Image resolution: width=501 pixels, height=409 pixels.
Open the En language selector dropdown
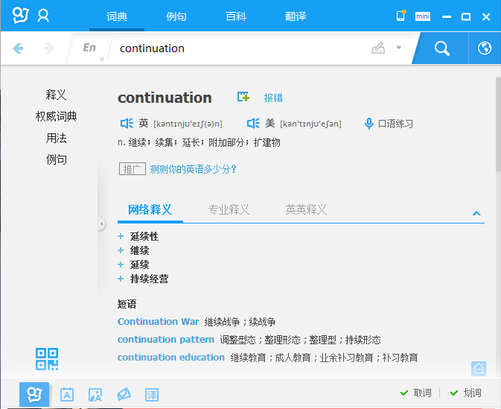(92, 48)
